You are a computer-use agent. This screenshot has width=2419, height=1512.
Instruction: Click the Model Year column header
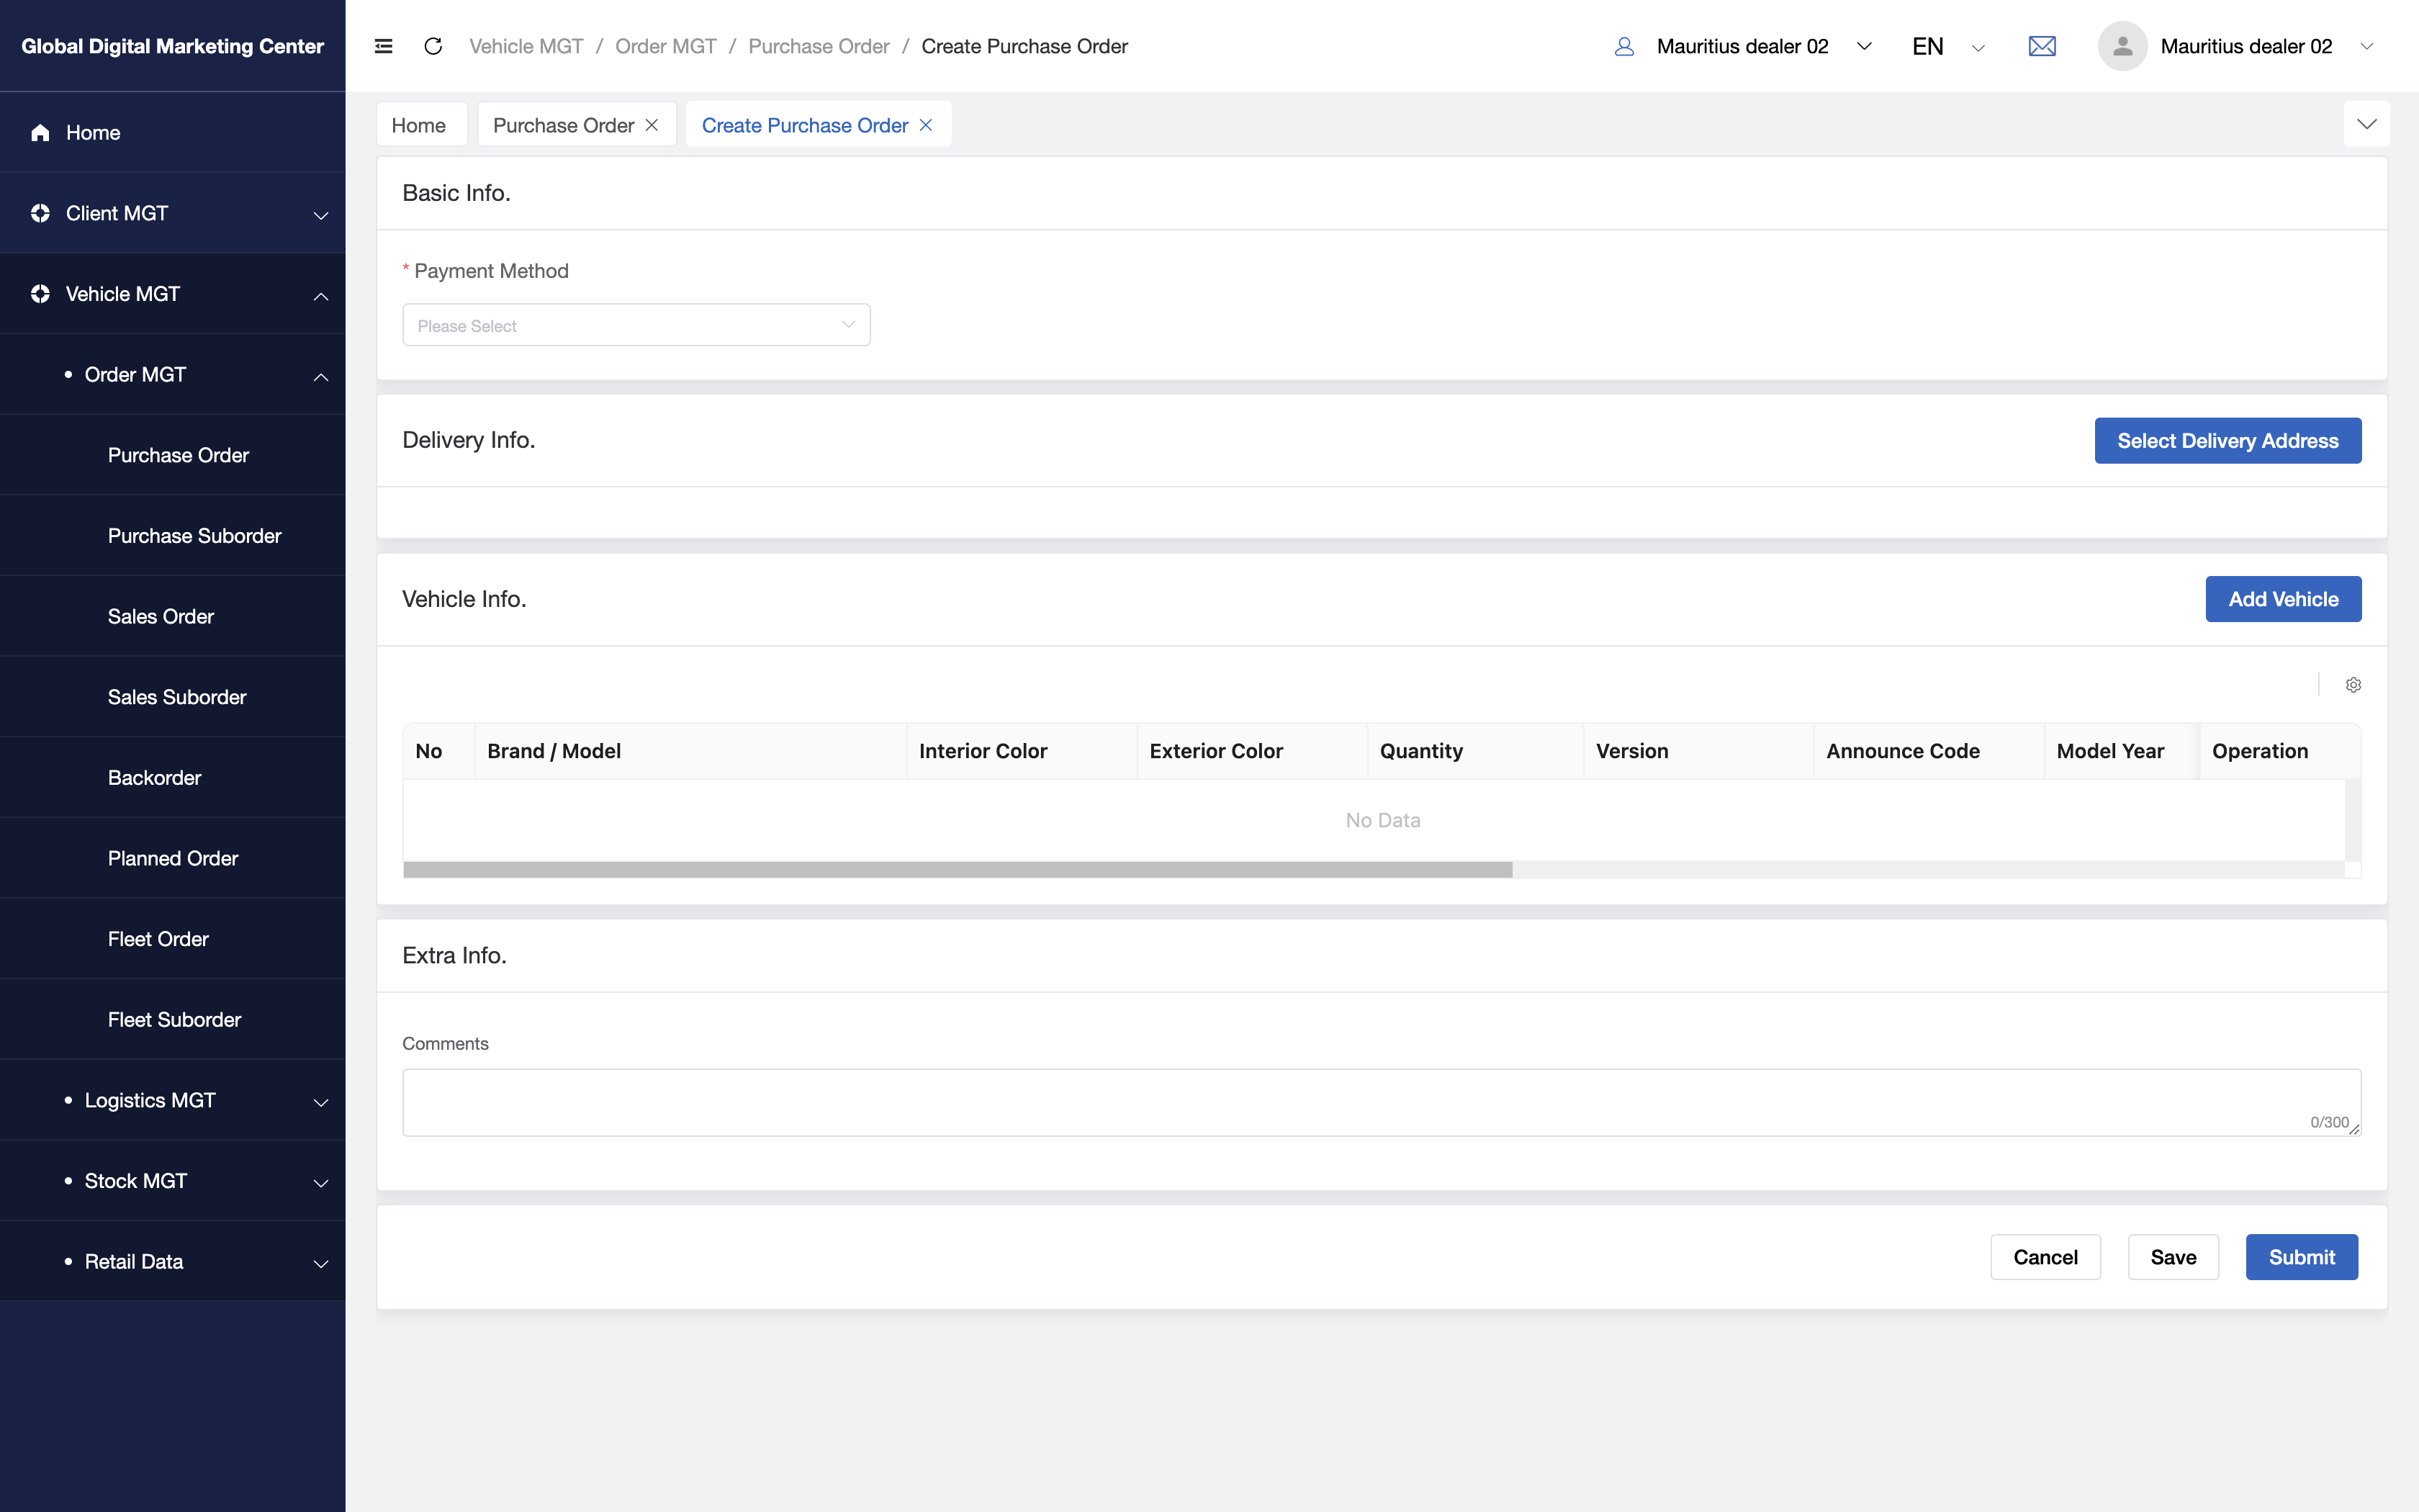(x=2122, y=751)
